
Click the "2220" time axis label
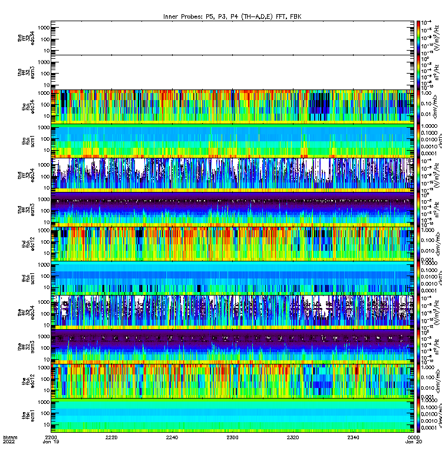pos(111,437)
